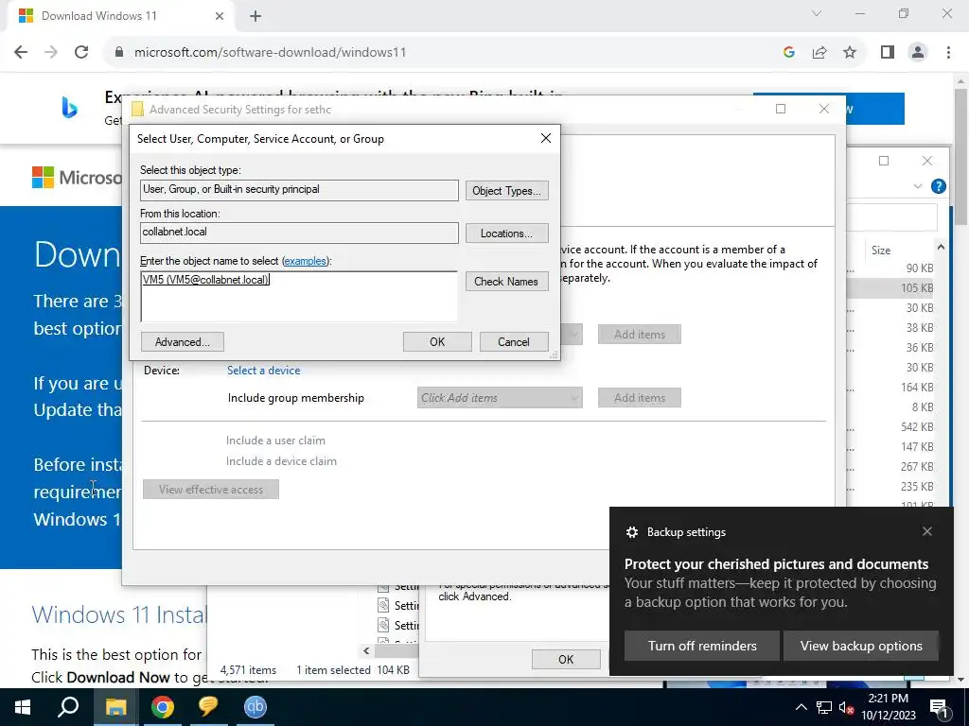Open the Windows Start menu
The height and width of the screenshot is (726, 969).
coord(23,707)
